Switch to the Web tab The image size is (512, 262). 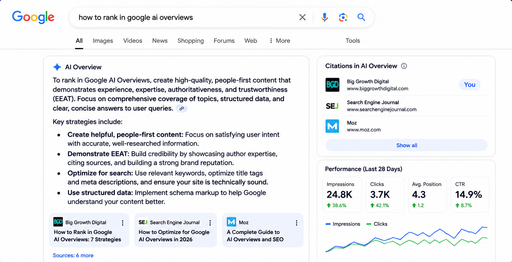pyautogui.click(x=251, y=41)
